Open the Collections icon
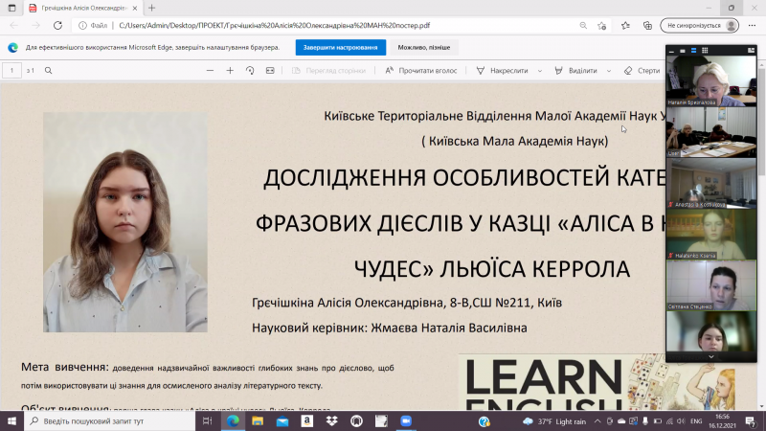This screenshot has width=766, height=431. [647, 26]
